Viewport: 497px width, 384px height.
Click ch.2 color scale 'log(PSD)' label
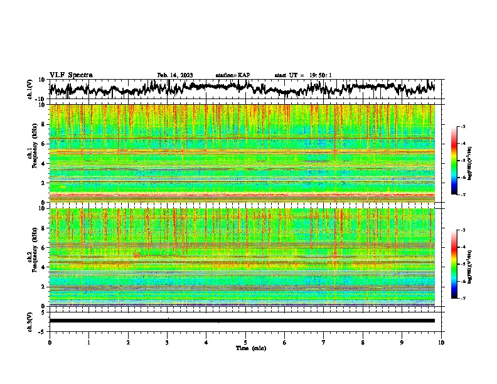click(470, 267)
